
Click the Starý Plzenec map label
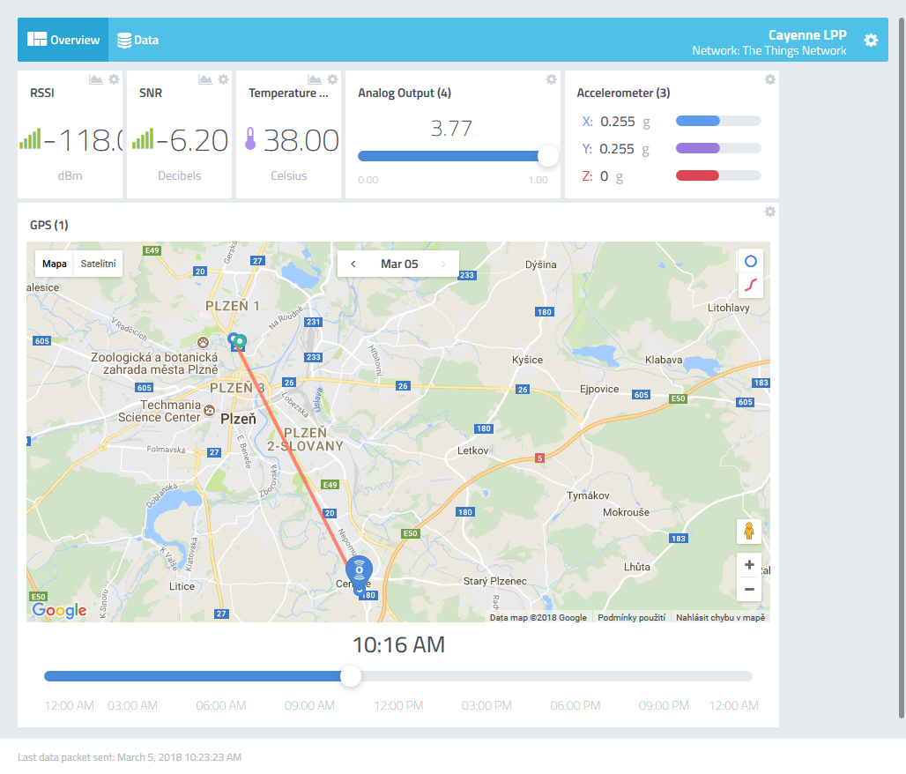tap(495, 581)
